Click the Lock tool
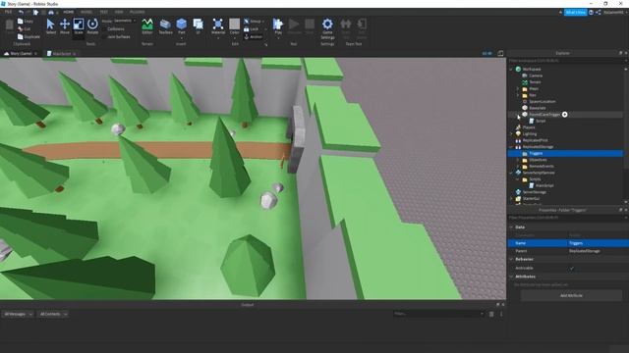Viewport: 629px width, 353px height. (x=252, y=28)
